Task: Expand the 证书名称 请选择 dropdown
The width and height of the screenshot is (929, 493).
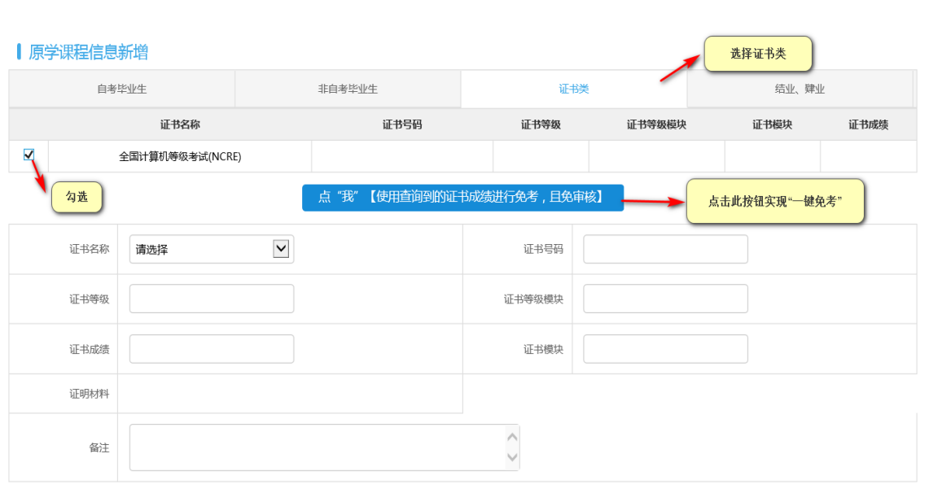Action: pyautogui.click(x=211, y=249)
